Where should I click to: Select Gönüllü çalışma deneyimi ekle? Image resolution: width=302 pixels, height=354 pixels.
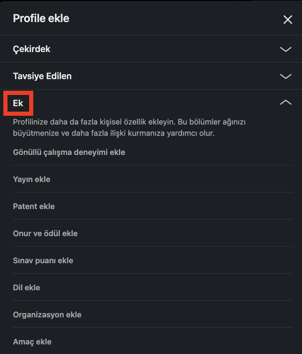(x=69, y=152)
